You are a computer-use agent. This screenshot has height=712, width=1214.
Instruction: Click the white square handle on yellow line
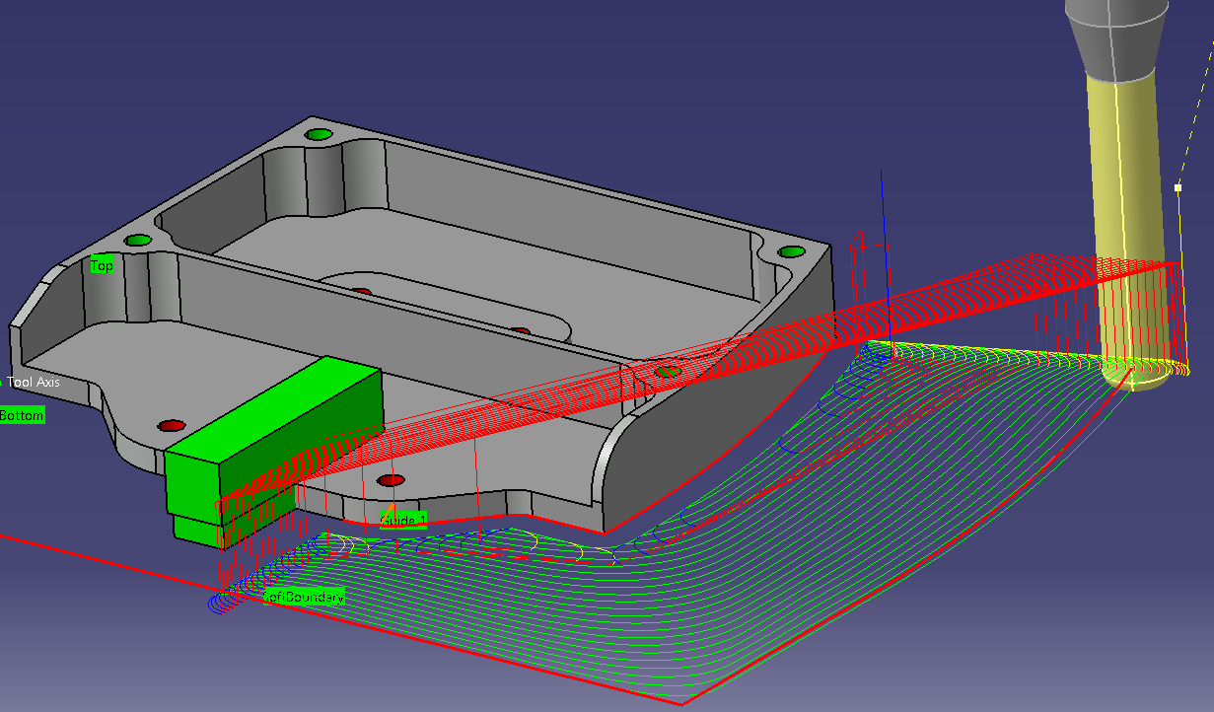(1178, 187)
